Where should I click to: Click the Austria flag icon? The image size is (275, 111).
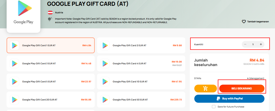(50, 13)
